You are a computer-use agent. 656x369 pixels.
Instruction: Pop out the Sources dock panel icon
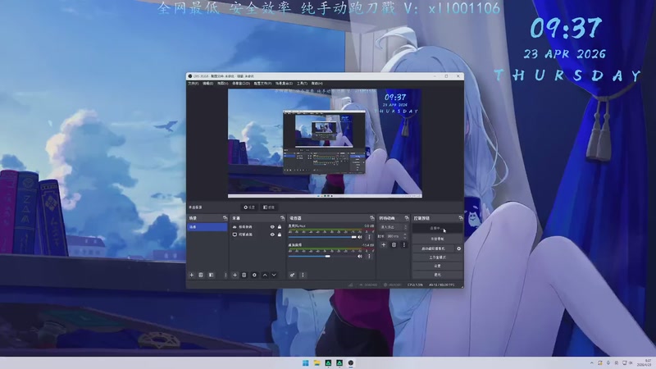282,218
